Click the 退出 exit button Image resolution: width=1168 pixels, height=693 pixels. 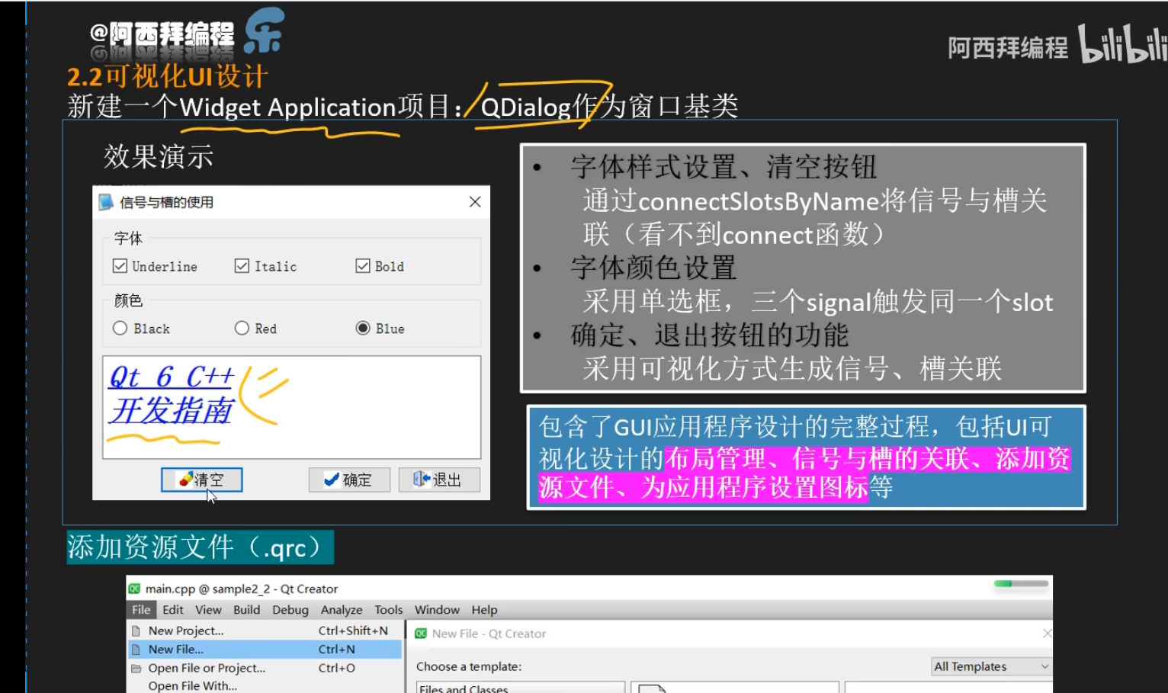(439, 480)
